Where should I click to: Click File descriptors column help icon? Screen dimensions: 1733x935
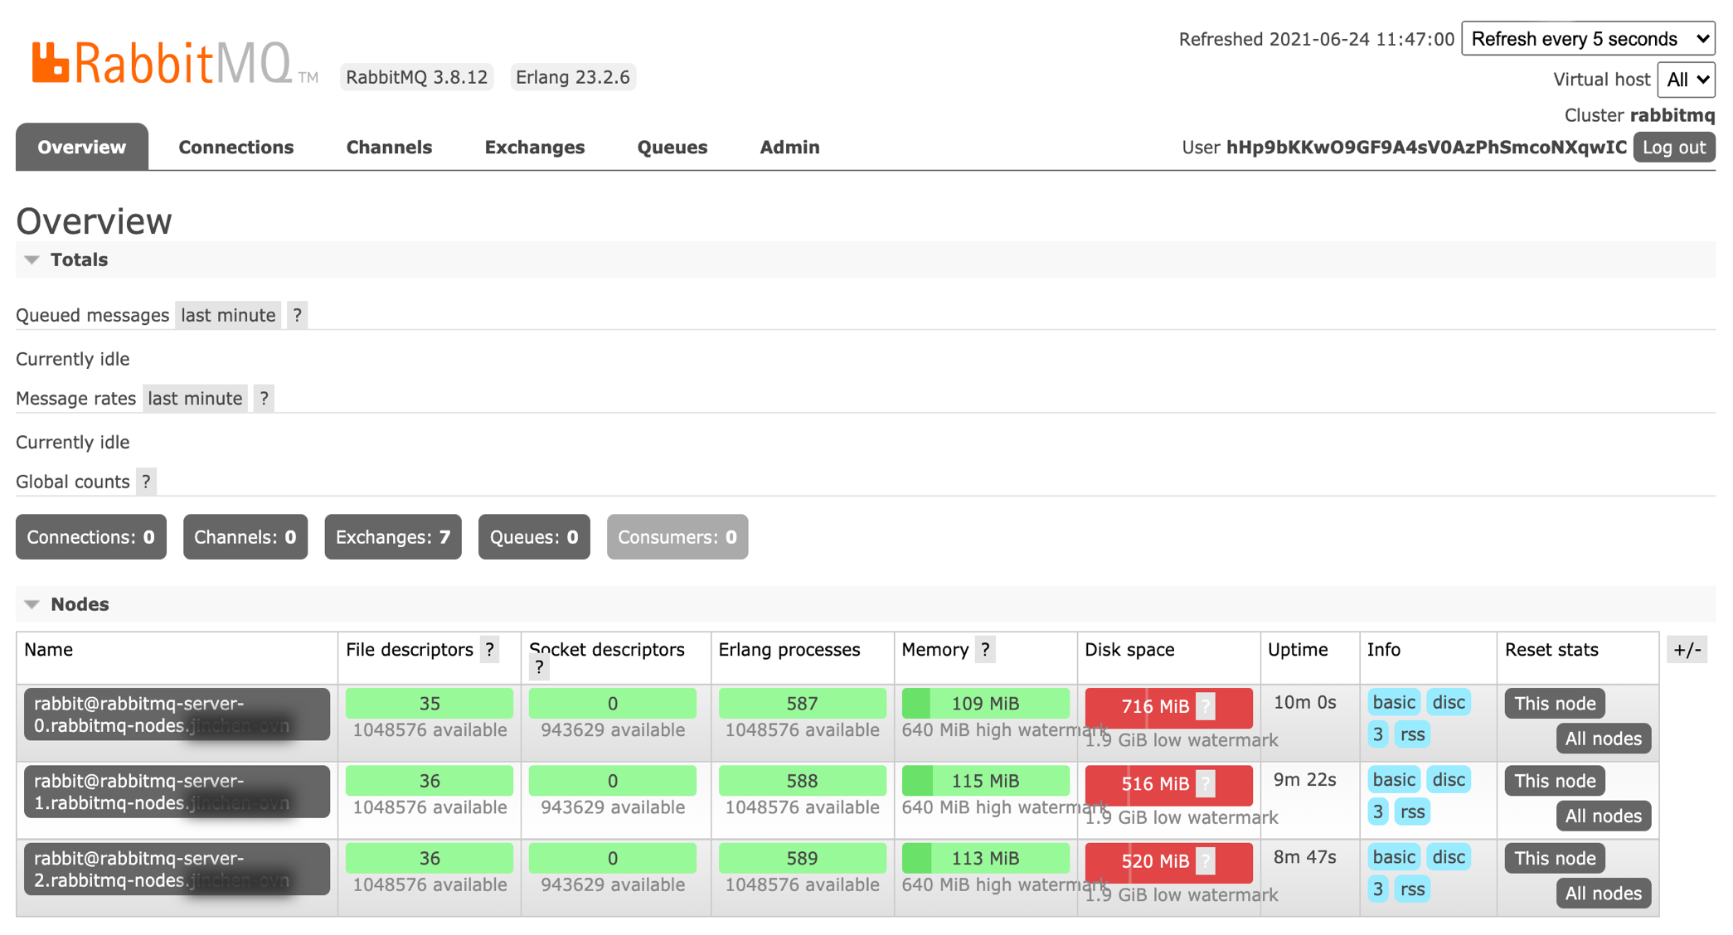pyautogui.click(x=490, y=650)
